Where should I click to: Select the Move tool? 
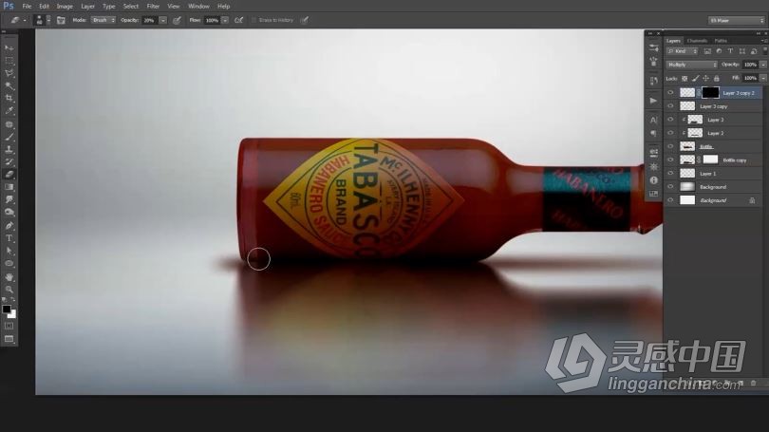pyautogui.click(x=9, y=48)
